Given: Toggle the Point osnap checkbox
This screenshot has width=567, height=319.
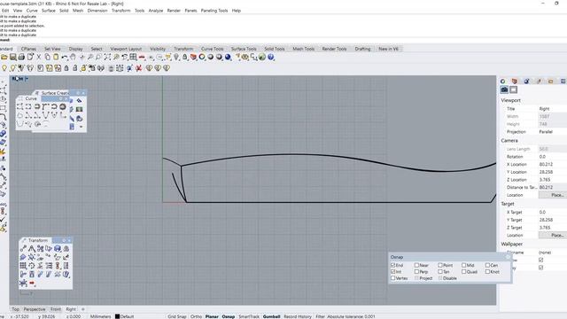Looking at the screenshot, I should point(440,265).
